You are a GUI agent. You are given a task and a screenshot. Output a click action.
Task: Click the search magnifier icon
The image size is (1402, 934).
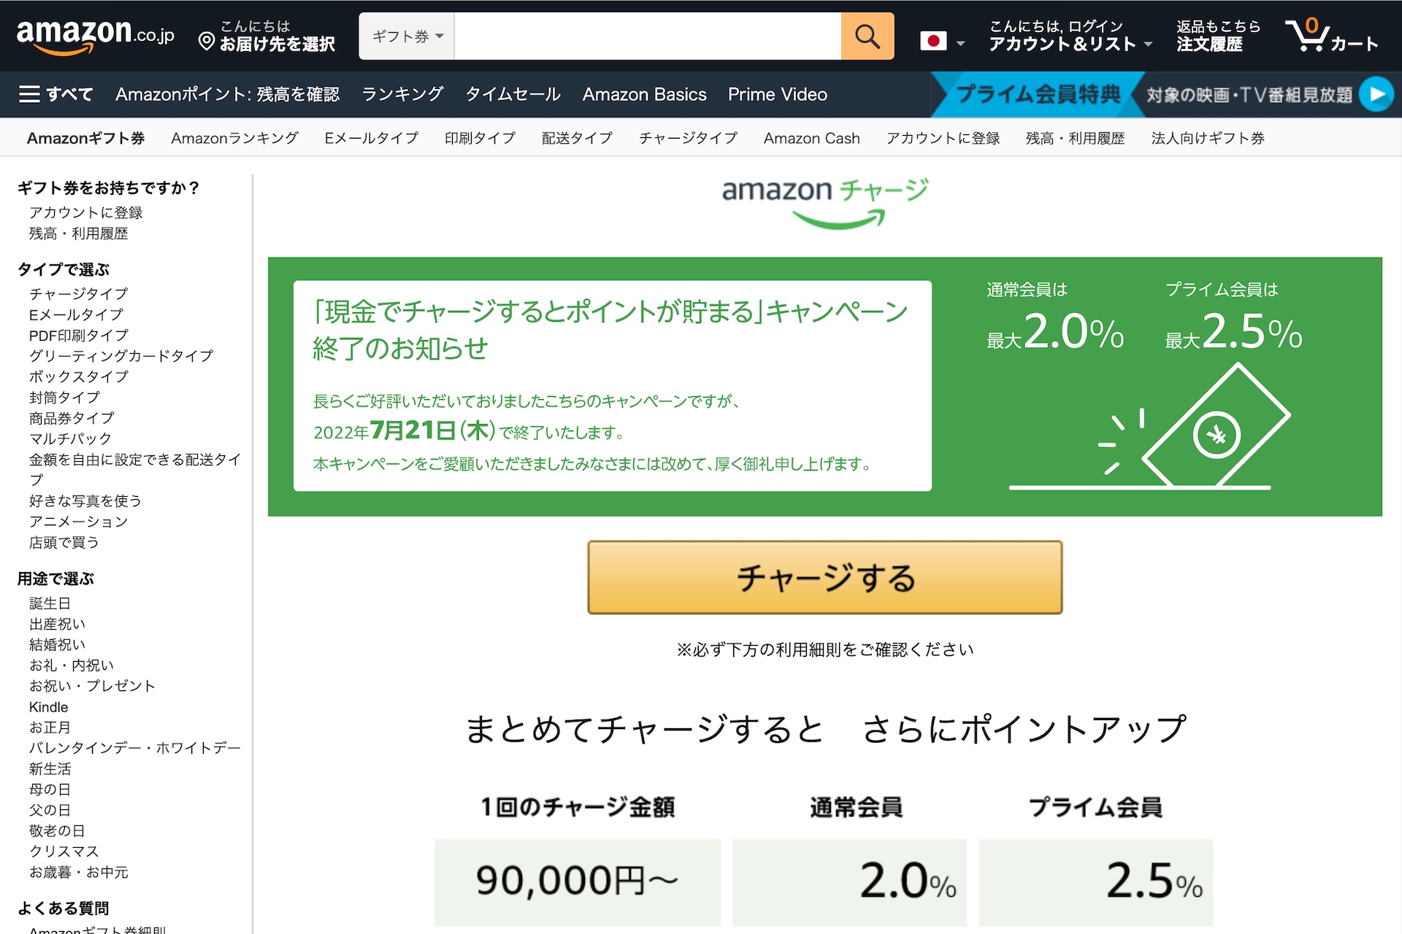coord(867,35)
